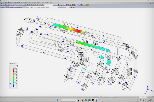The width and height of the screenshot is (154, 102).
Task: Click the legend range slider handle
Action: point(10,83)
